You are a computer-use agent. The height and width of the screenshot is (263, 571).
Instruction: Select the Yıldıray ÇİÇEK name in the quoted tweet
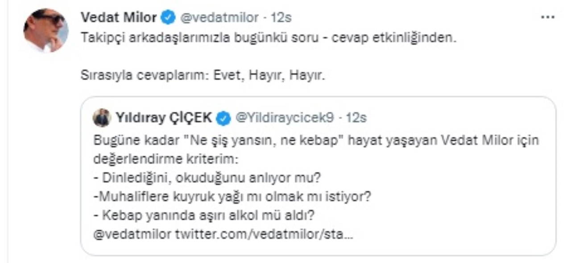[164, 118]
